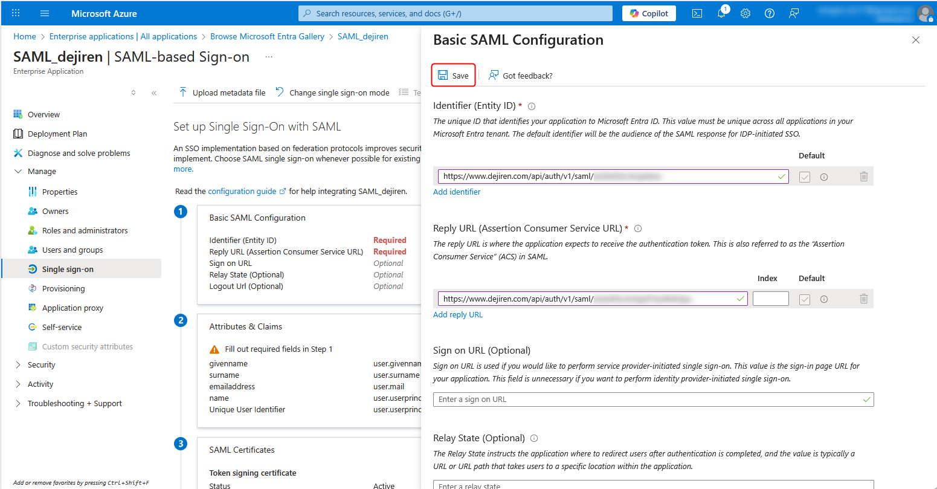Toggle the Default checkbox for the reply URL
The image size is (937, 489).
804,299
